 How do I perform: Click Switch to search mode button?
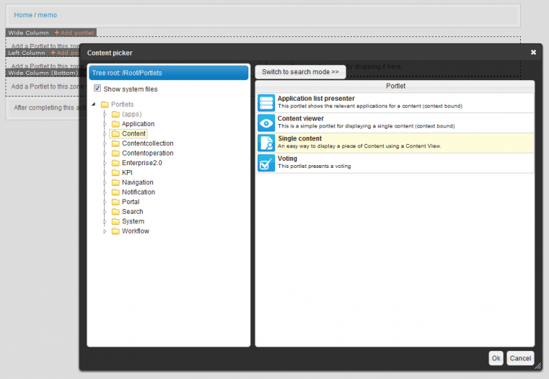point(301,72)
